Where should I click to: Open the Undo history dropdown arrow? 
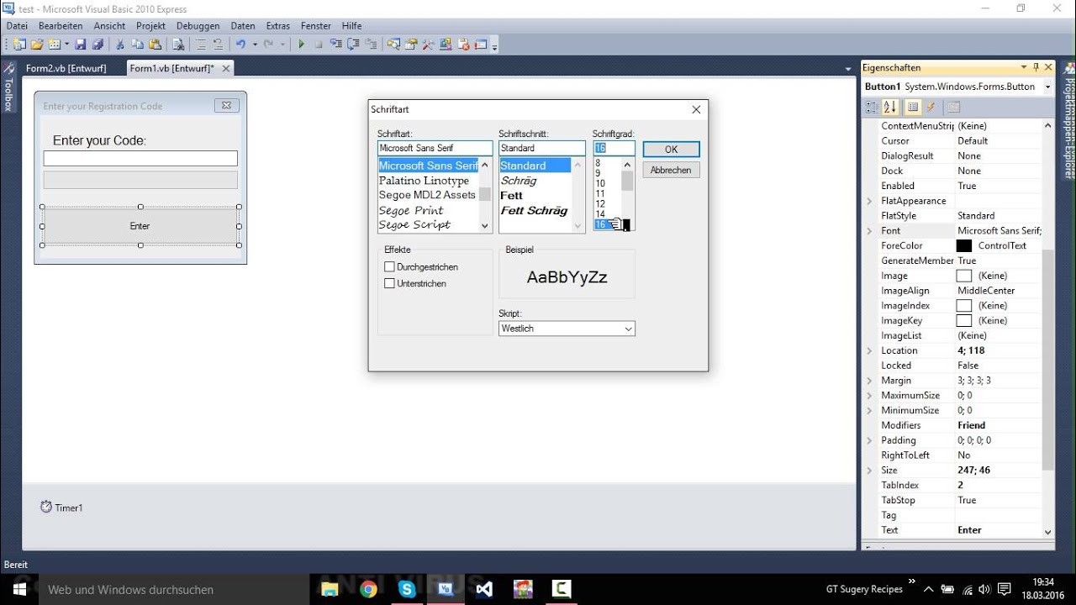pos(255,44)
